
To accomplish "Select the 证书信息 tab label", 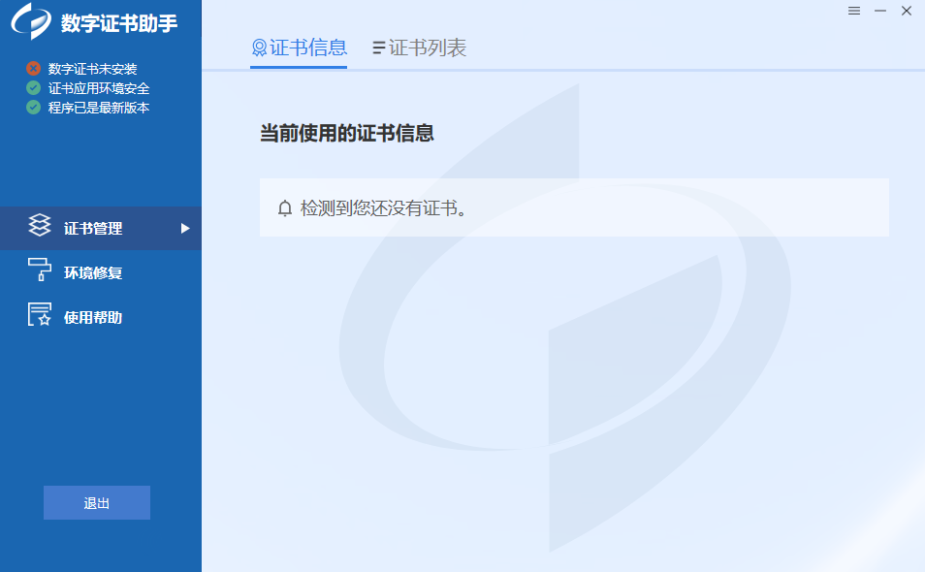I will (x=308, y=48).
